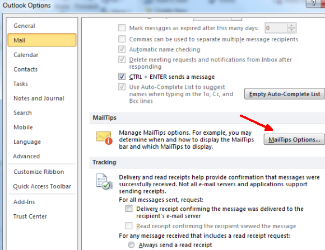Open Notes and Journal options
Viewport: 325px width, 250px height.
pyautogui.click(x=39, y=98)
